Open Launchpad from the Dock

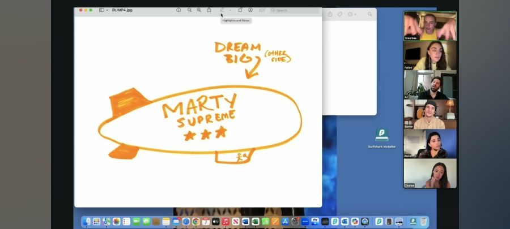click(x=96, y=222)
